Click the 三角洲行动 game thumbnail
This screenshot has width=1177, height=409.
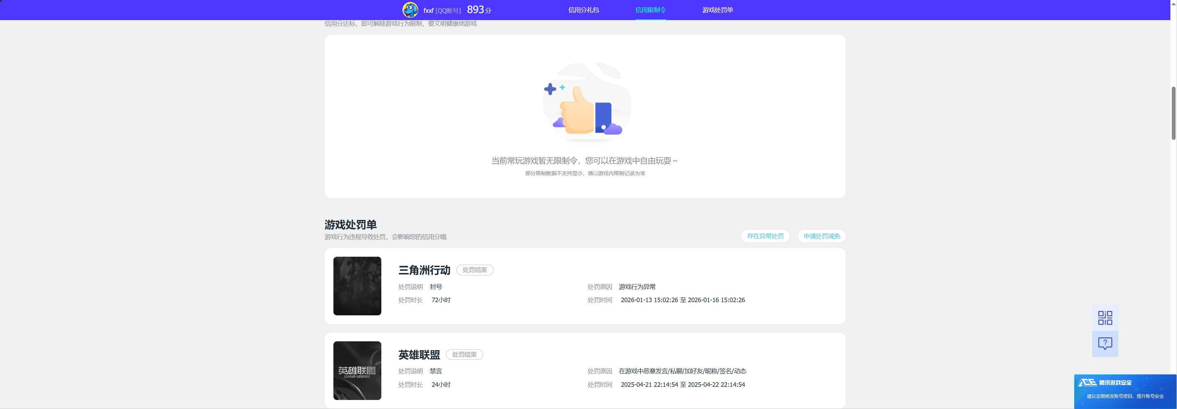[357, 286]
